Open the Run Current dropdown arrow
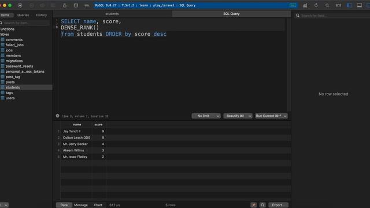Screen dimensions: 370x208 [x=285, y=116]
